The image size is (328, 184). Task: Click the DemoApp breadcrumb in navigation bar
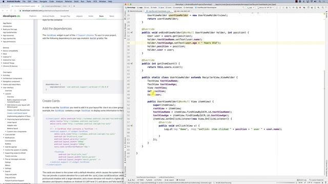131,8
